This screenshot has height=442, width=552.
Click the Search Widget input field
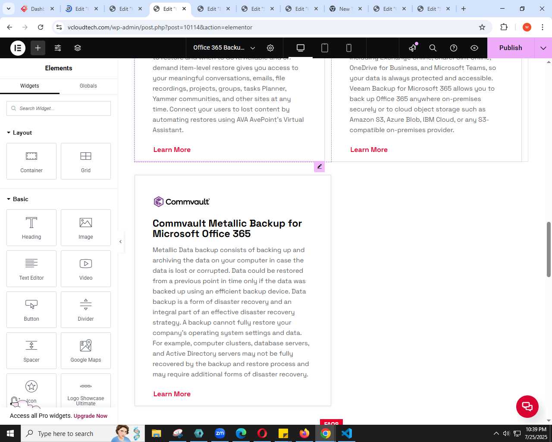(59, 108)
